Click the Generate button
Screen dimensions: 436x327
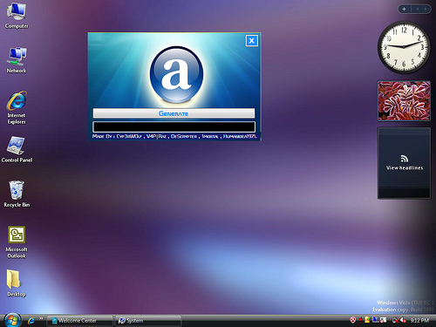click(174, 113)
